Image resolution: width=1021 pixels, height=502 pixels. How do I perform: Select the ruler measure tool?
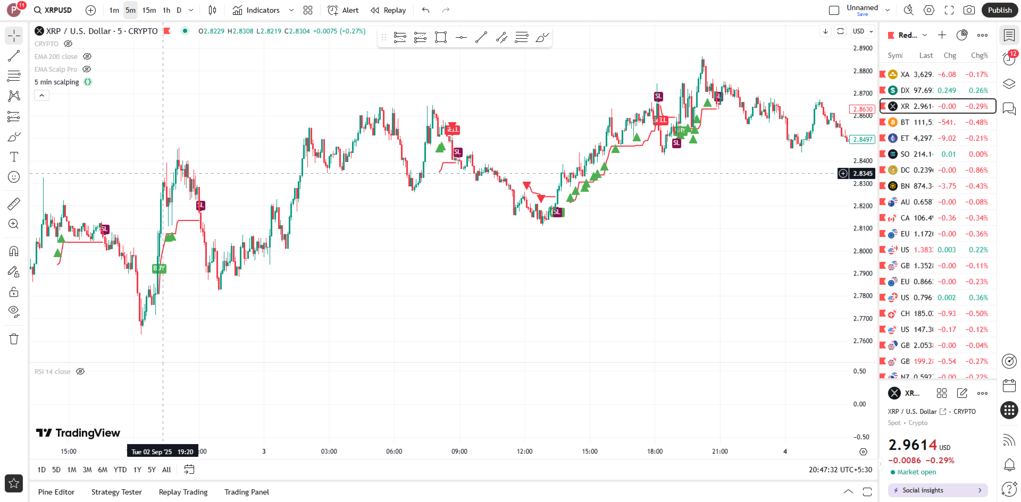click(14, 203)
